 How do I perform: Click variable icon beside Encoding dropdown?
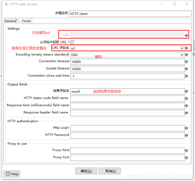click(186, 55)
